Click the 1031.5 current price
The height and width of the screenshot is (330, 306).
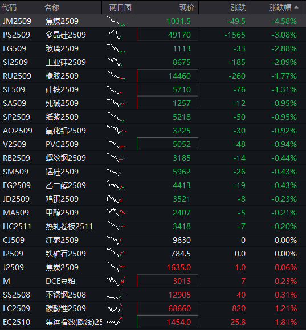(178, 21)
